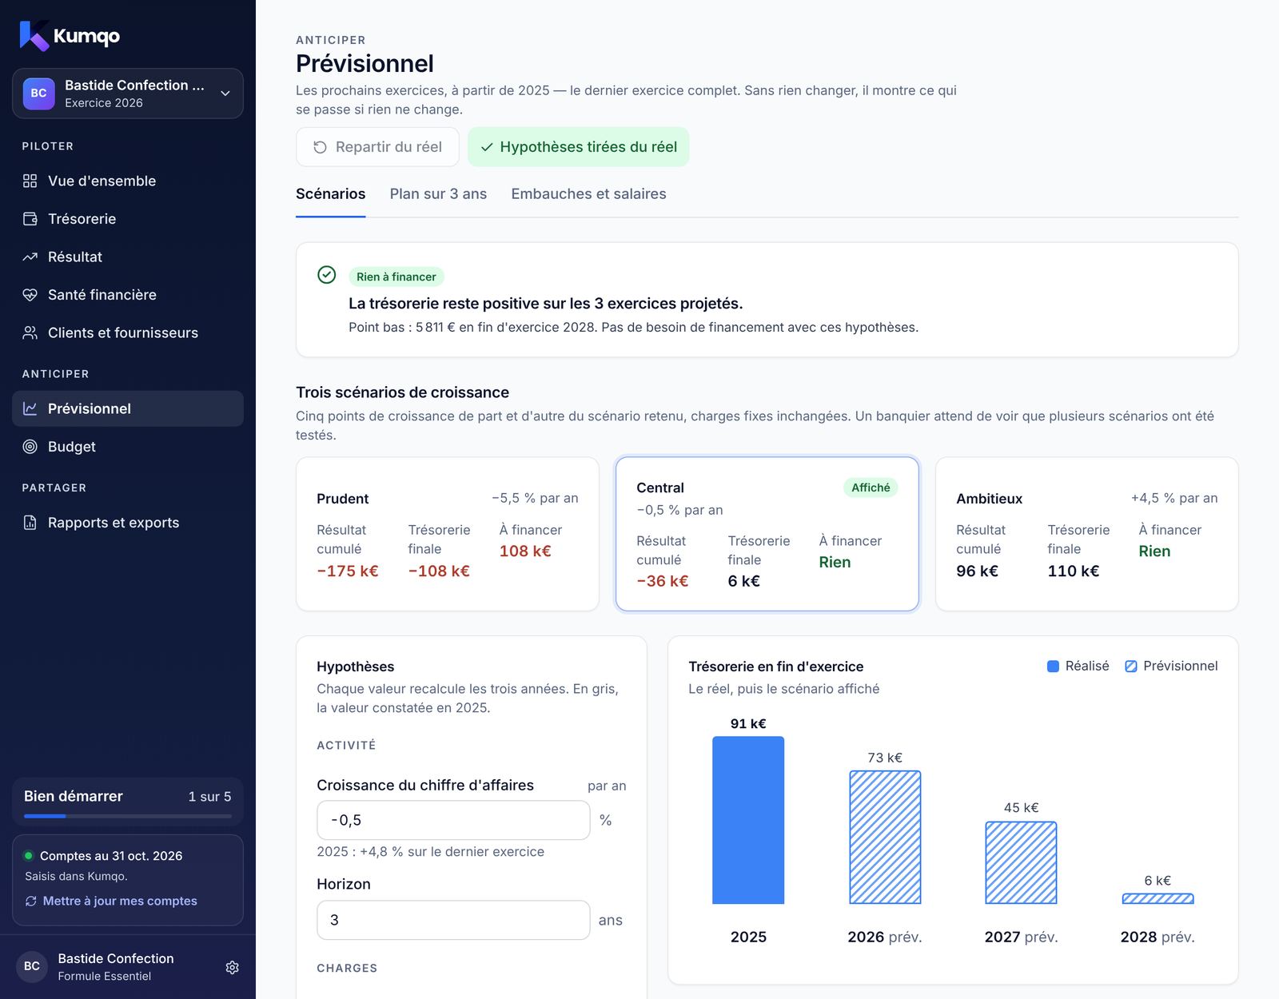The height and width of the screenshot is (999, 1279).
Task: Select the Ambitieux scenario card
Action: 1087,534
